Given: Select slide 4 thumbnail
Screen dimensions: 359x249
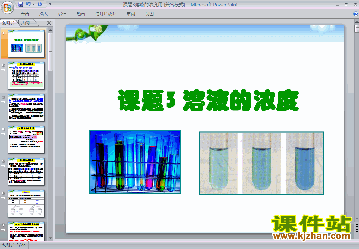Looking at the screenshot, I should pyautogui.click(x=26, y=140).
